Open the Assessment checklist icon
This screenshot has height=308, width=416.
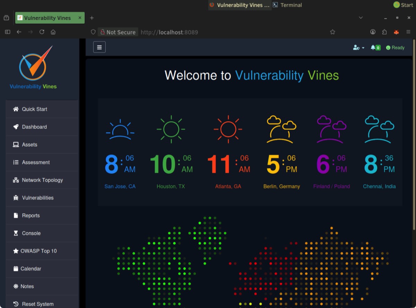click(16, 162)
